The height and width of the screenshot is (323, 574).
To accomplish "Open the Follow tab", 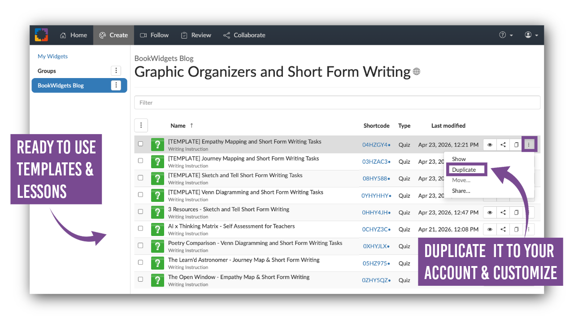I will pyautogui.click(x=154, y=35).
